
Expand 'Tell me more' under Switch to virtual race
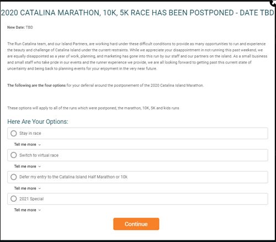click(x=25, y=166)
